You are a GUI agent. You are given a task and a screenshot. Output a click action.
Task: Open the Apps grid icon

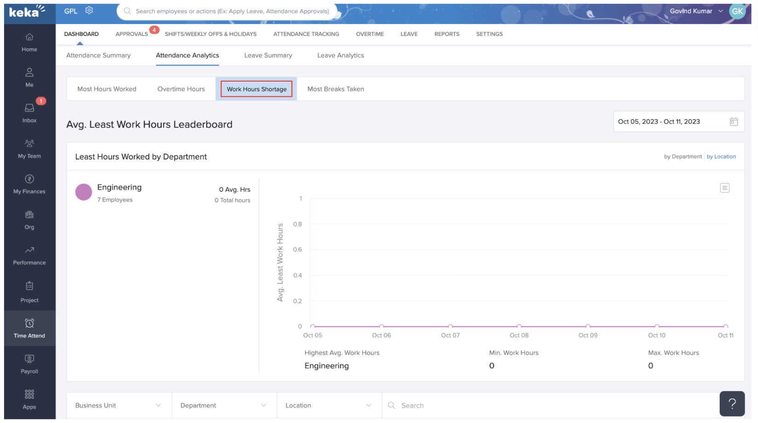(x=29, y=399)
